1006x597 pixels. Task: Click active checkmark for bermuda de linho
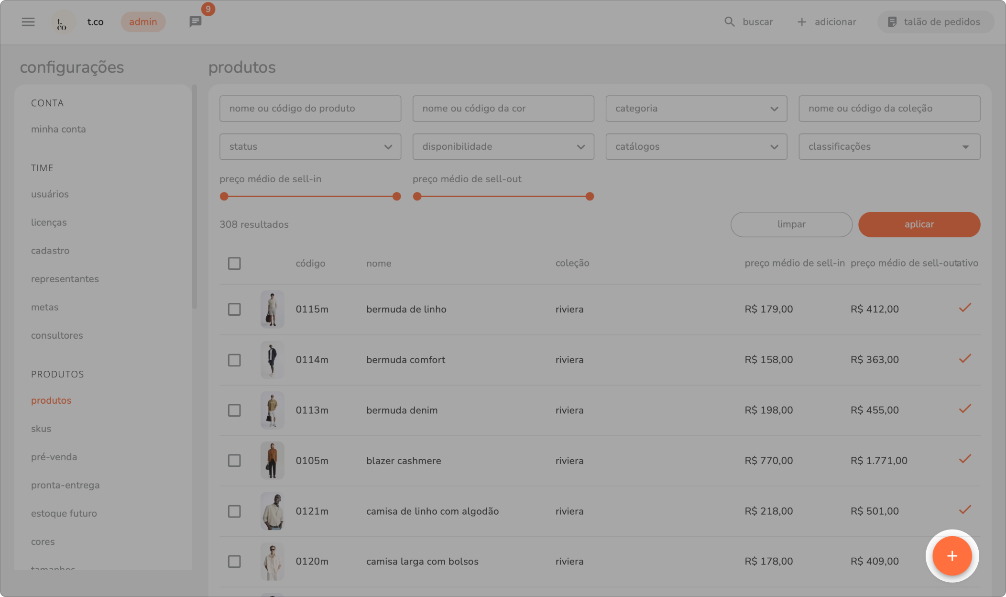click(x=965, y=308)
